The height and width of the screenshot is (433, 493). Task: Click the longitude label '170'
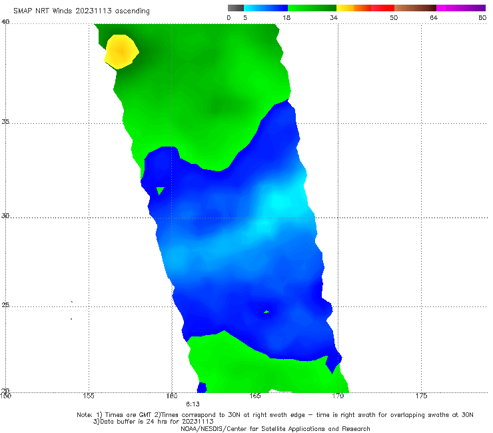tap(338, 396)
